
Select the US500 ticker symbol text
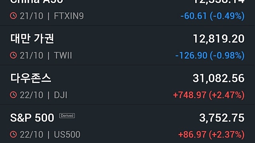pos(67,135)
